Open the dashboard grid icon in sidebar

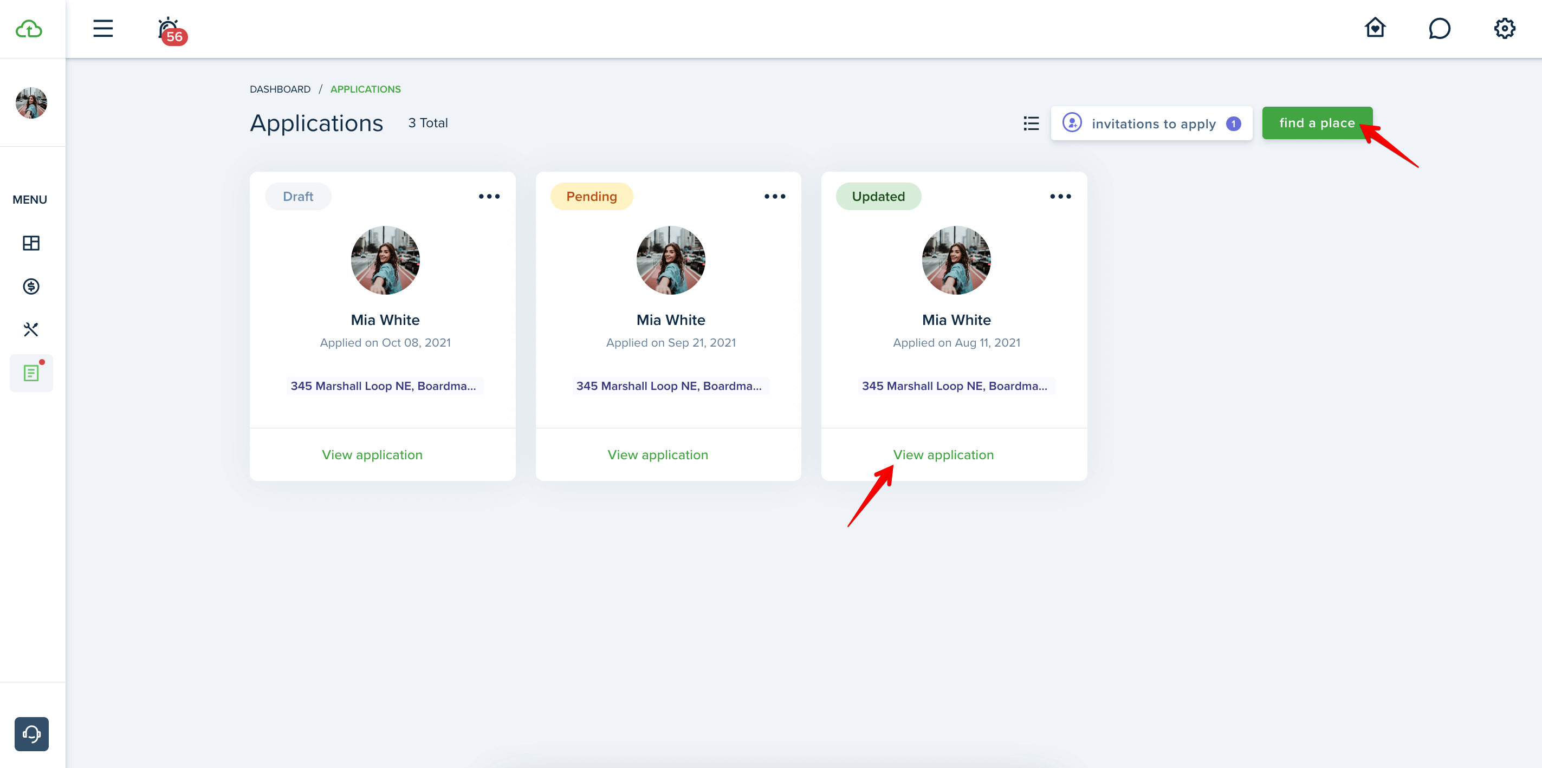pyautogui.click(x=31, y=243)
